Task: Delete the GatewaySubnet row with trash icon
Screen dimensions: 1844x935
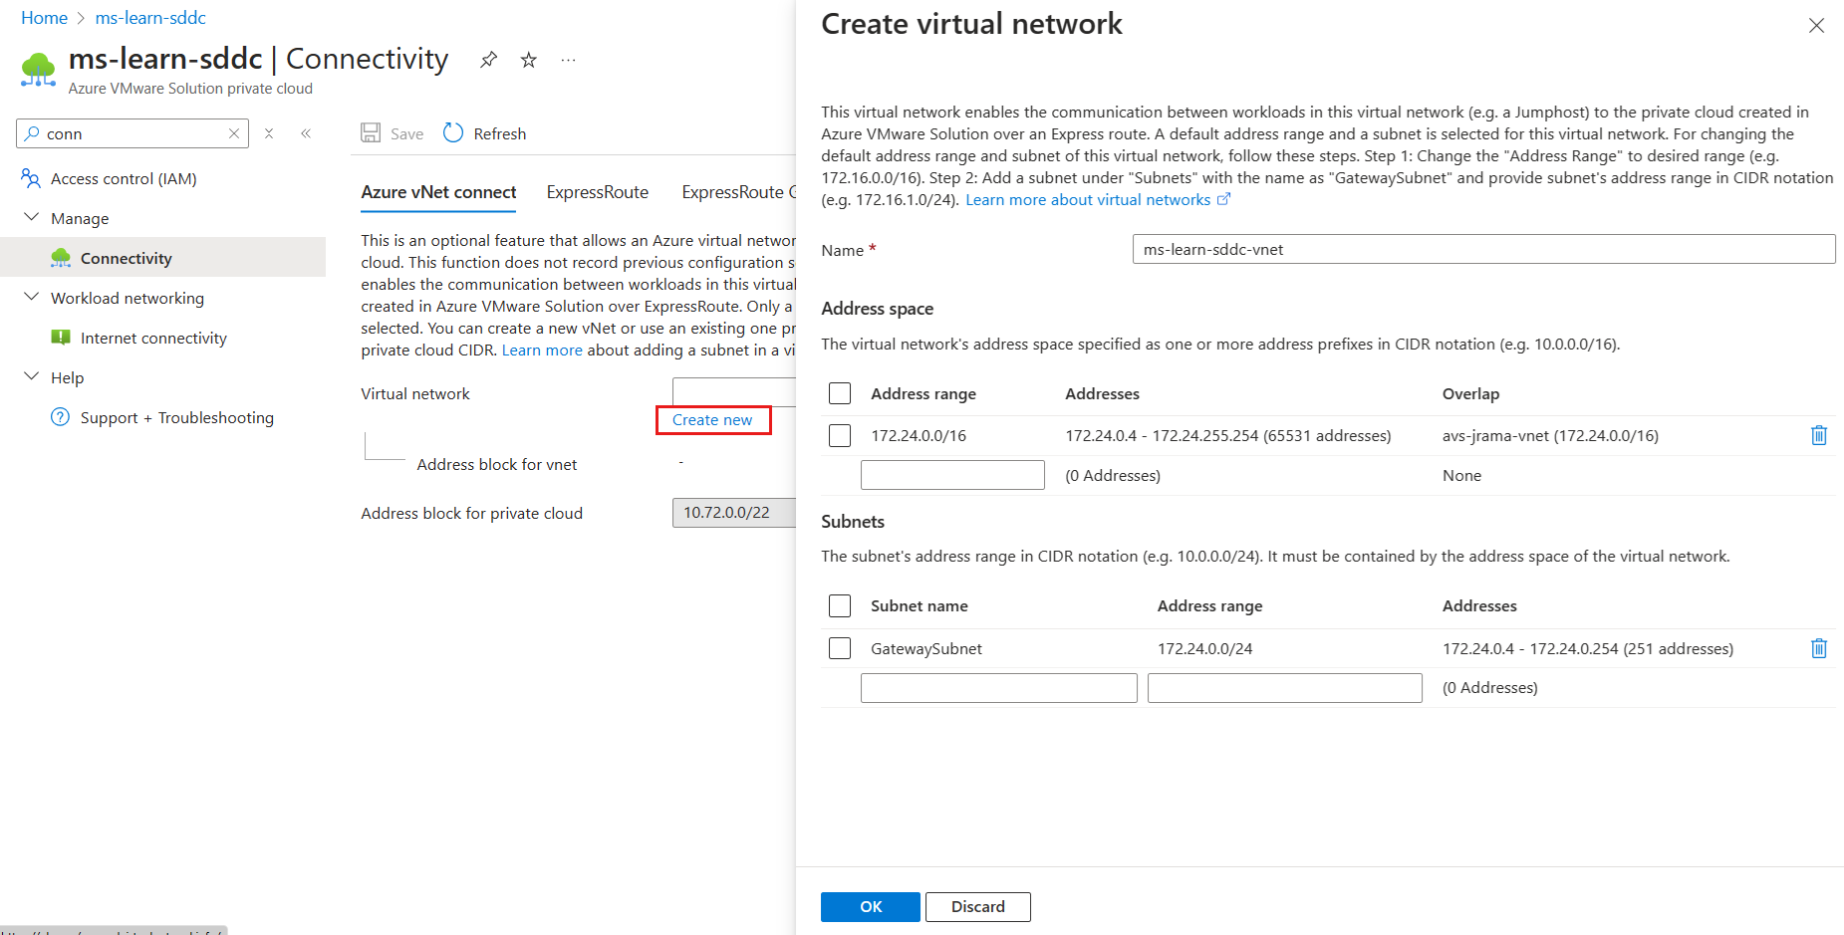Action: (1818, 648)
